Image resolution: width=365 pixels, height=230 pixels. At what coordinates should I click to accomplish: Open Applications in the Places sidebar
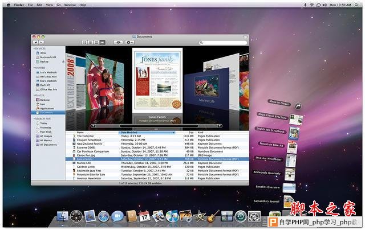45,109
